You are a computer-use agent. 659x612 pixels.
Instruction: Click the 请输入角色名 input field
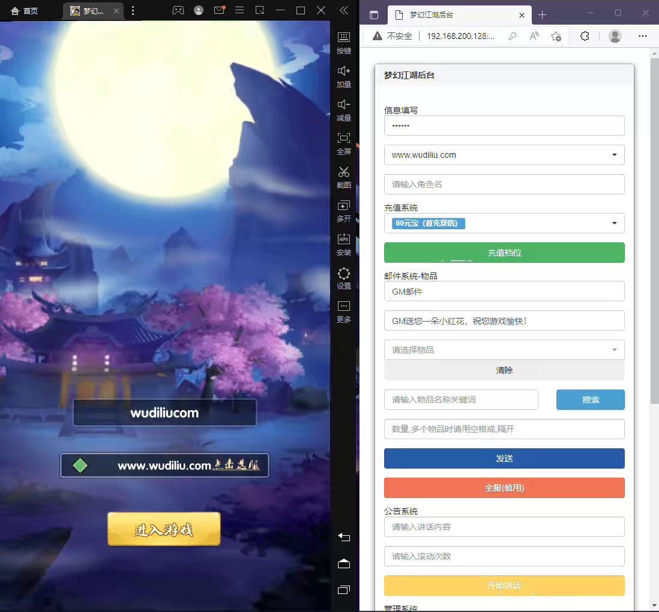coord(504,184)
